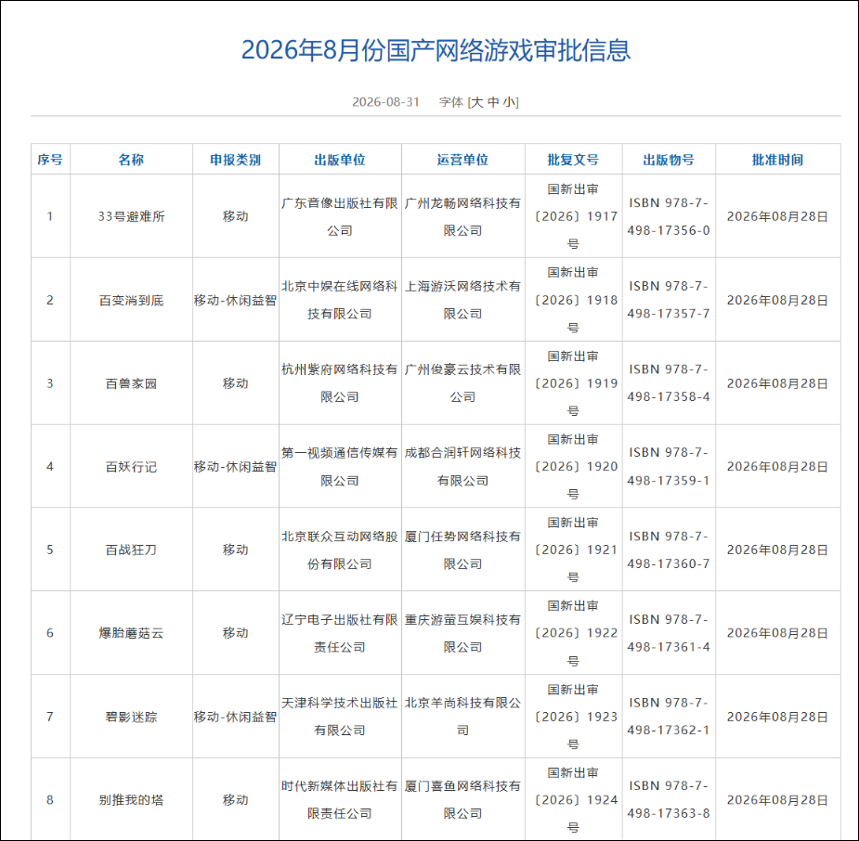Click approval number 国新出审〔2026〕1919号
Viewport: 859px width, 841px height.
click(x=575, y=383)
